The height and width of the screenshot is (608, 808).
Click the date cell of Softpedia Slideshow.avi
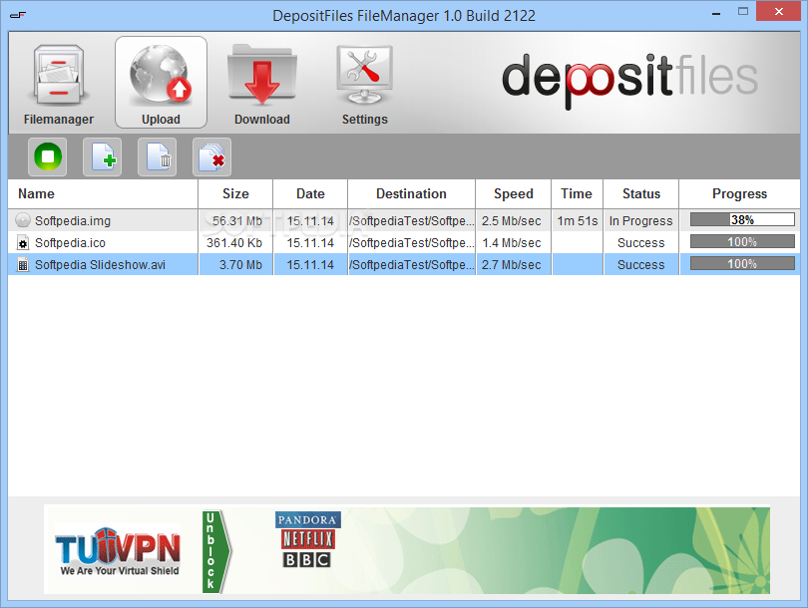tap(310, 265)
